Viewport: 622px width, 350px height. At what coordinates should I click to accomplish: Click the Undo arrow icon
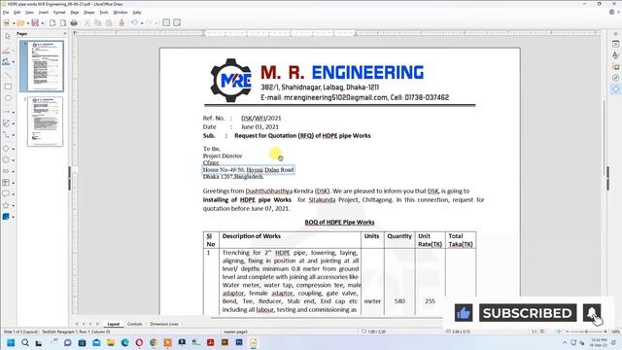click(134, 23)
